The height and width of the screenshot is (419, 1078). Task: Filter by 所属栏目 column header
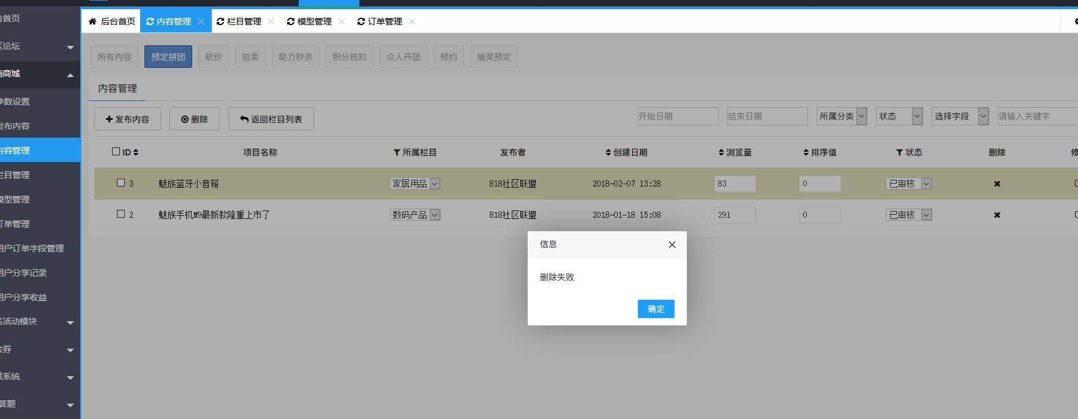pyautogui.click(x=414, y=152)
